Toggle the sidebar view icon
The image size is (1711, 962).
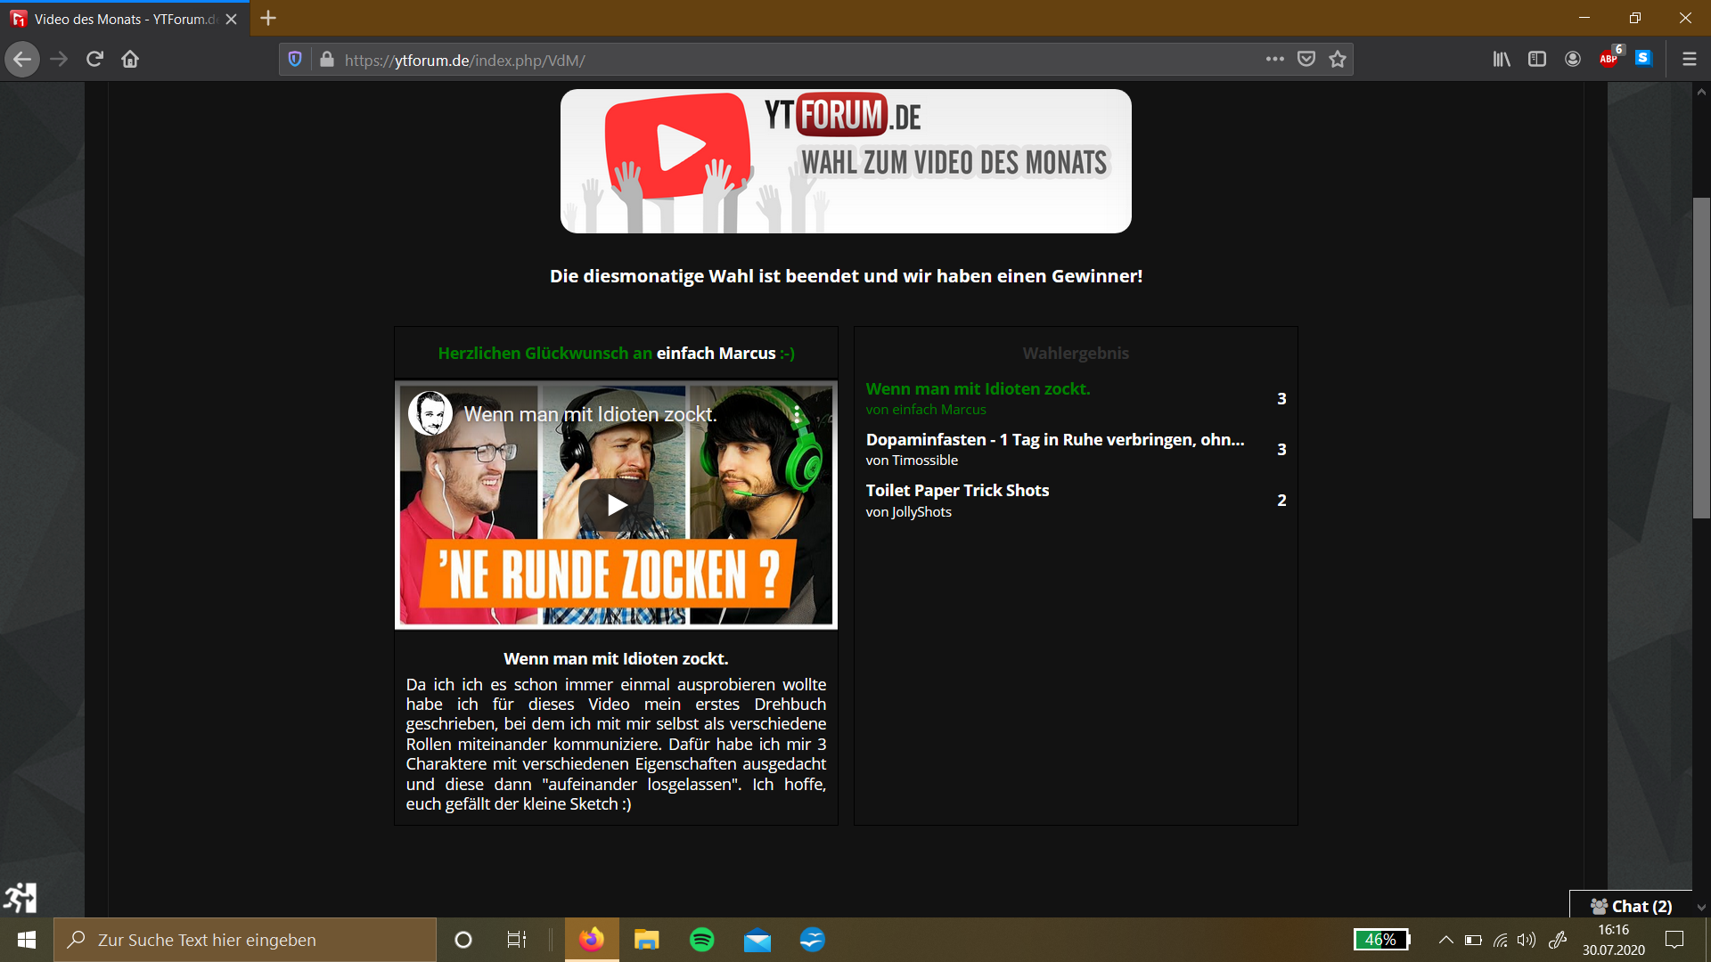tap(1537, 60)
